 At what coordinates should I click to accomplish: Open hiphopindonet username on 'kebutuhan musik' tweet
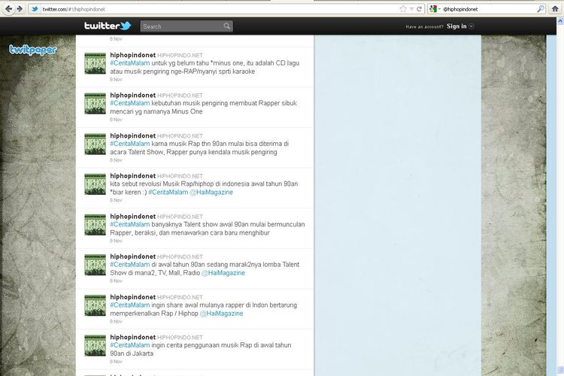coord(132,95)
